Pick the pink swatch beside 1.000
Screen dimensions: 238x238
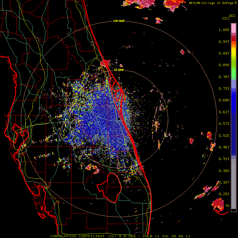(x=234, y=28)
